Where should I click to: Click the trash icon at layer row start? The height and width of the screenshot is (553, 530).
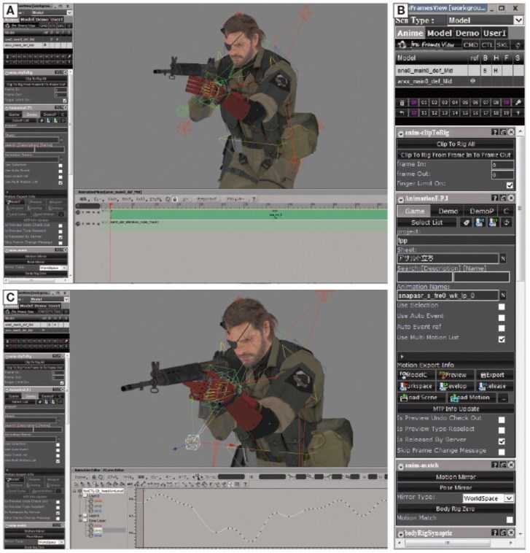402,103
